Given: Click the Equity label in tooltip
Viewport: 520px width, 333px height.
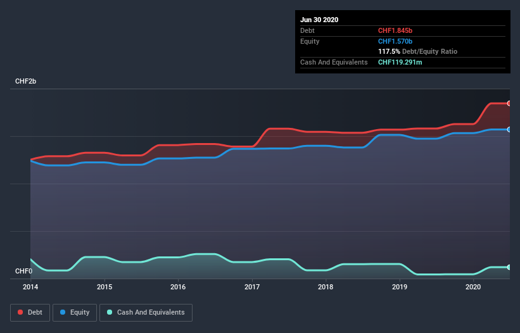Looking at the screenshot, I should click(x=310, y=41).
